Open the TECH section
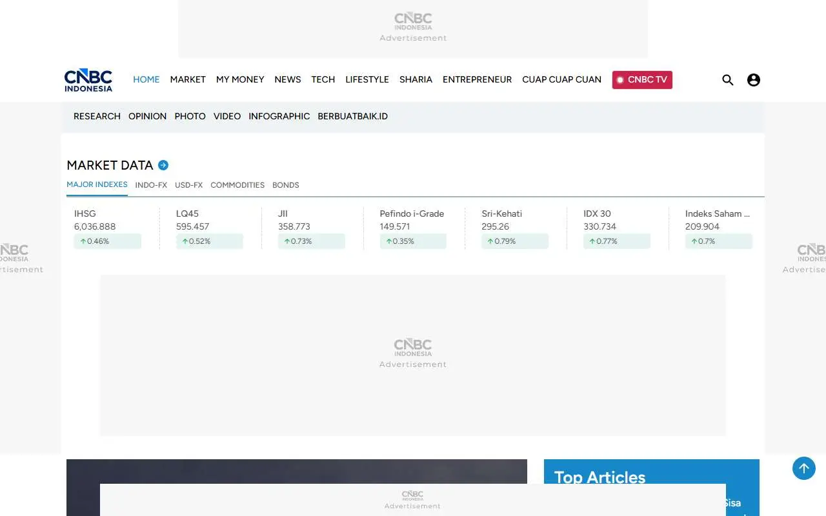This screenshot has width=826, height=516. tap(323, 79)
